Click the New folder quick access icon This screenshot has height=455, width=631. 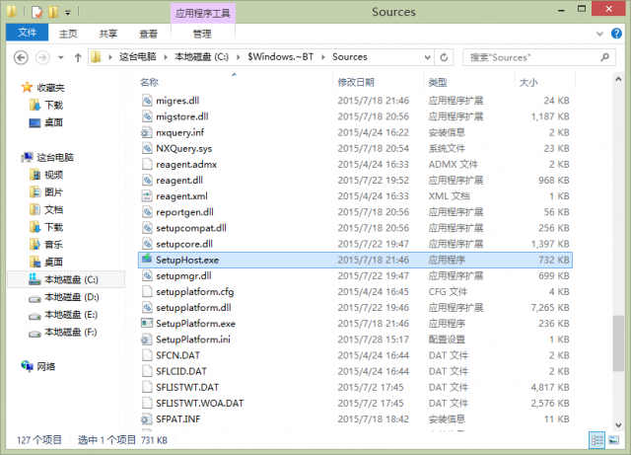(x=53, y=12)
